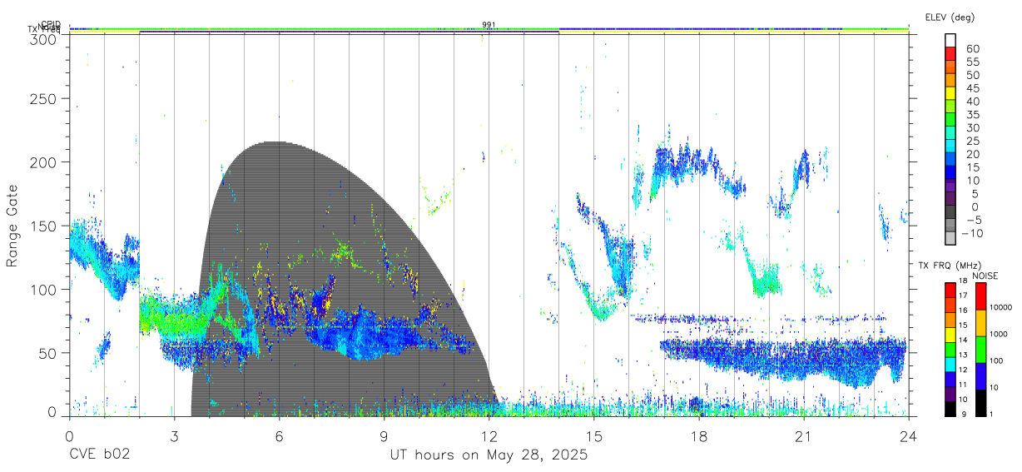Select the '45' label on the ELEV scale
This screenshot has width=1022, height=472.
pos(972,87)
